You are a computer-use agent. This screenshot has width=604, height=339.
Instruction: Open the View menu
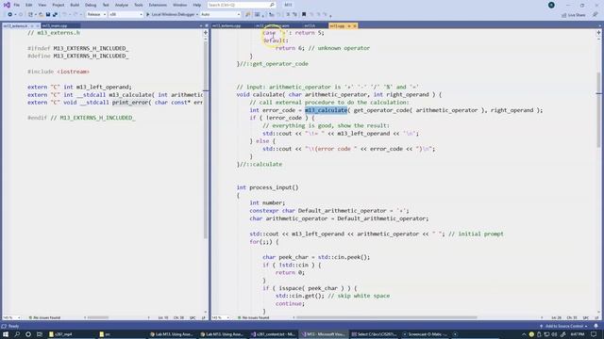pyautogui.click(x=42, y=5)
